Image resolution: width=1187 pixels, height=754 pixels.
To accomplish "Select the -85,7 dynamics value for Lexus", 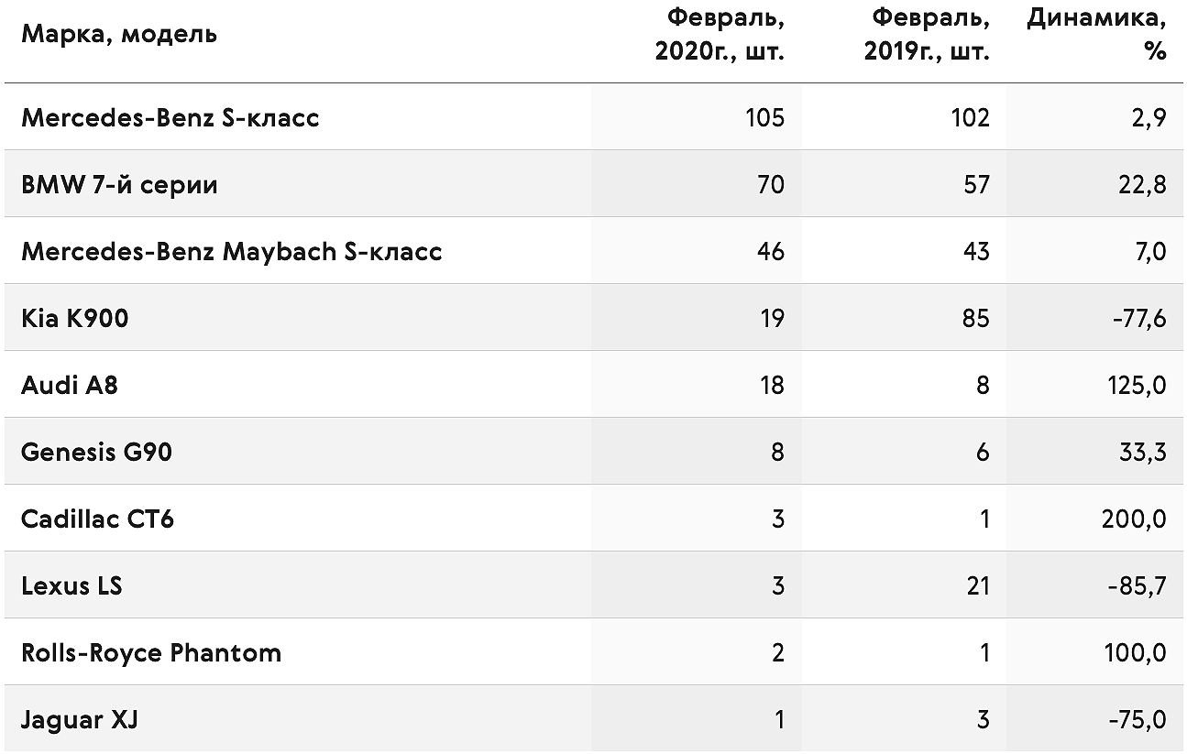I will point(1137,586).
